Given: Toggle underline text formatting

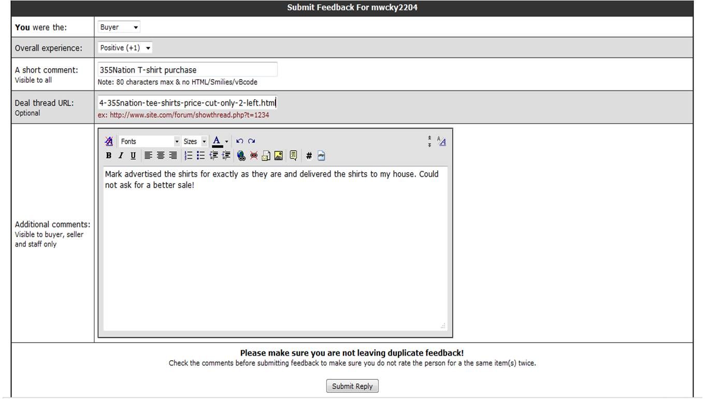Looking at the screenshot, I should pyautogui.click(x=133, y=156).
